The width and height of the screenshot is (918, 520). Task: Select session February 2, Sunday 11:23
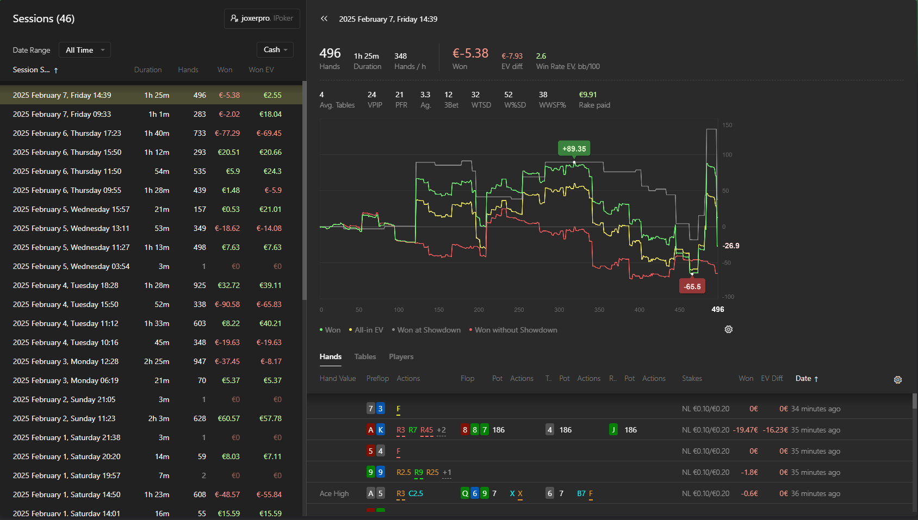click(x=151, y=418)
